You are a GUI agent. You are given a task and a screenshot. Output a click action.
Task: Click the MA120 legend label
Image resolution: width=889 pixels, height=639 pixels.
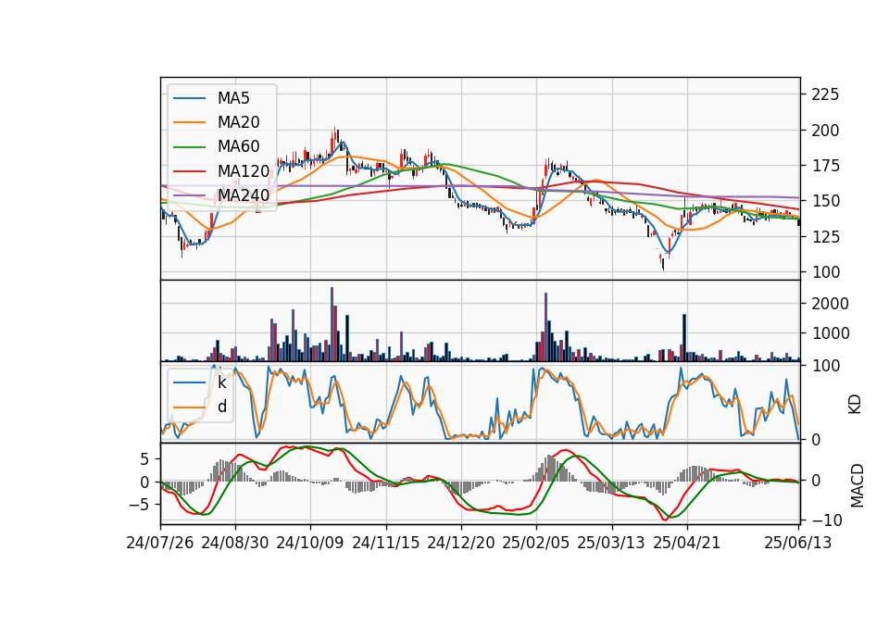[x=244, y=170]
